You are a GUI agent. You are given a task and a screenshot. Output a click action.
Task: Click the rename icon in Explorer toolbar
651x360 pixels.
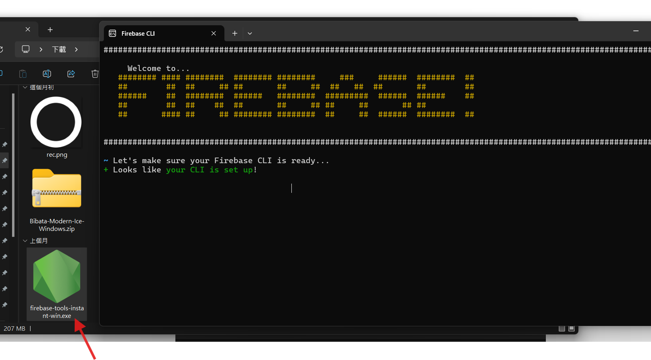pyautogui.click(x=47, y=74)
